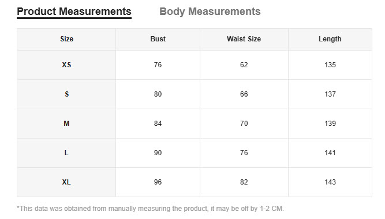Click the L bust value 90
Image resolution: width=385 pixels, height=219 pixels.
158,153
